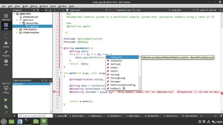Toggle the left sidebar
Viewport: 223px width, 125px height.
point(15,116)
